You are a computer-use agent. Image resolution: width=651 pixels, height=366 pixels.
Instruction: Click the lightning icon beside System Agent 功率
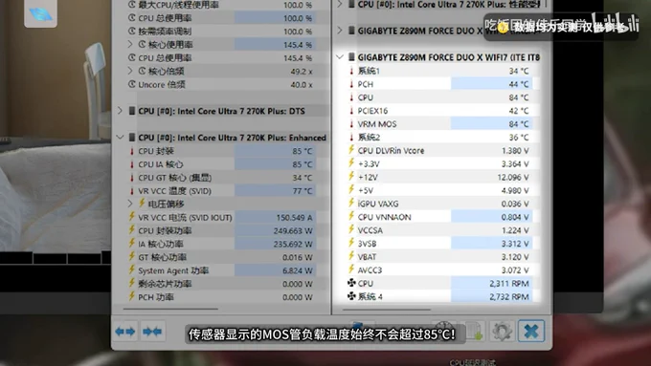click(x=131, y=269)
